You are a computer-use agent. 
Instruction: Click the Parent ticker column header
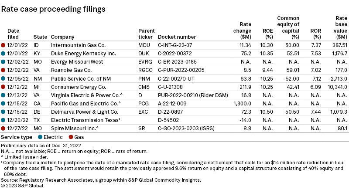click(146, 34)
